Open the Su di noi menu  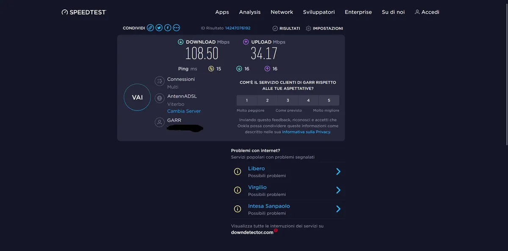point(393,12)
